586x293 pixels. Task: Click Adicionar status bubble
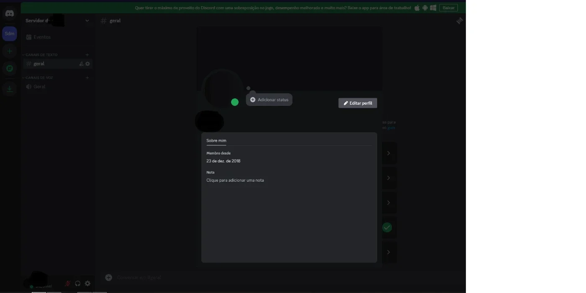click(269, 100)
